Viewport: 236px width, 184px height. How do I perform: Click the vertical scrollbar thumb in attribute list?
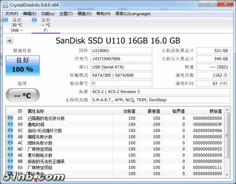click(227, 135)
